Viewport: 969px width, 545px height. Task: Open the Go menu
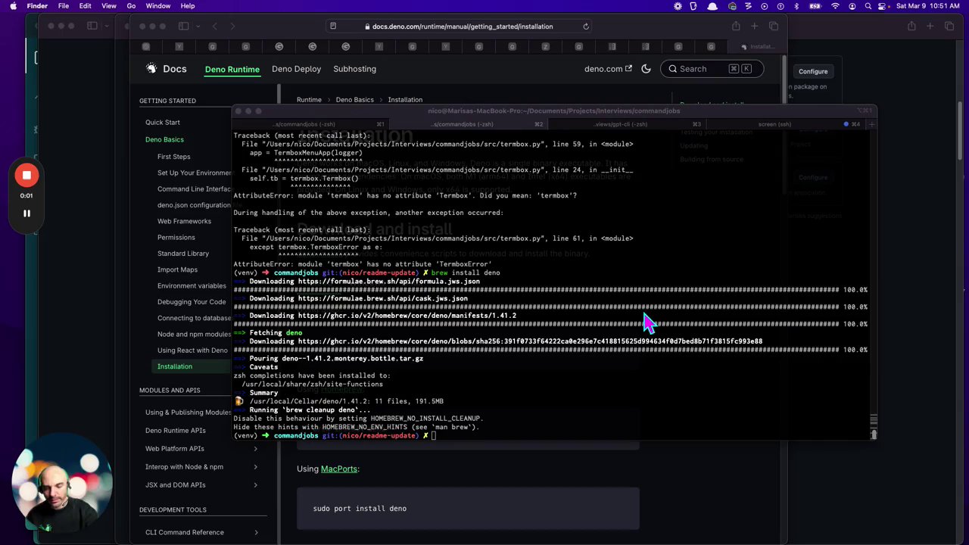tap(131, 6)
